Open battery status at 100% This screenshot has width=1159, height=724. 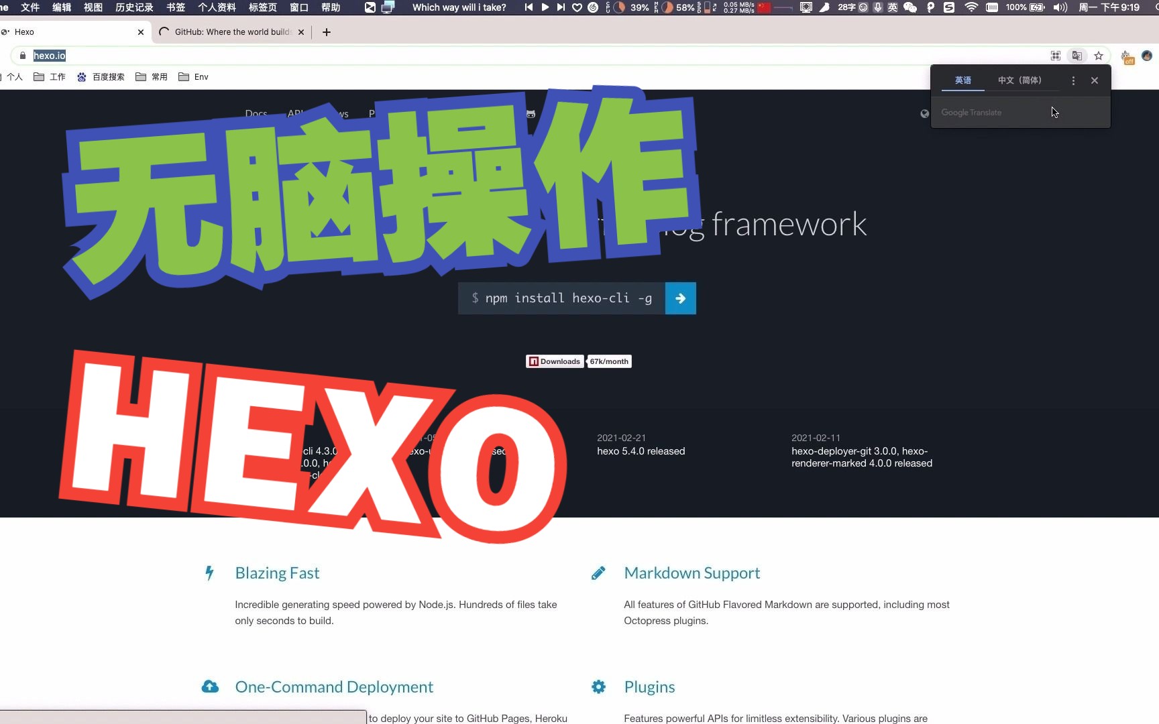(x=1025, y=7)
